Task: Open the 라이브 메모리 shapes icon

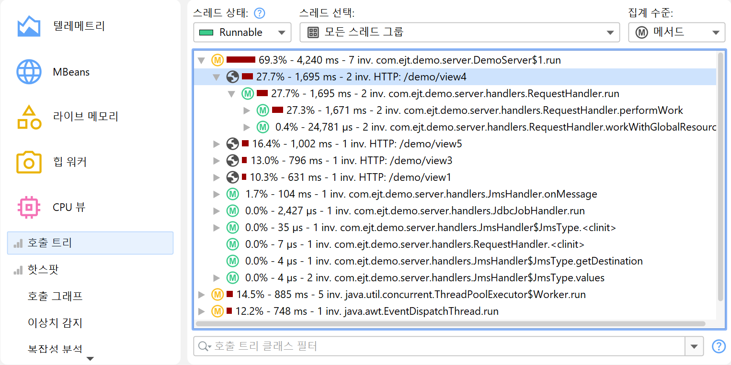Action: (29, 117)
